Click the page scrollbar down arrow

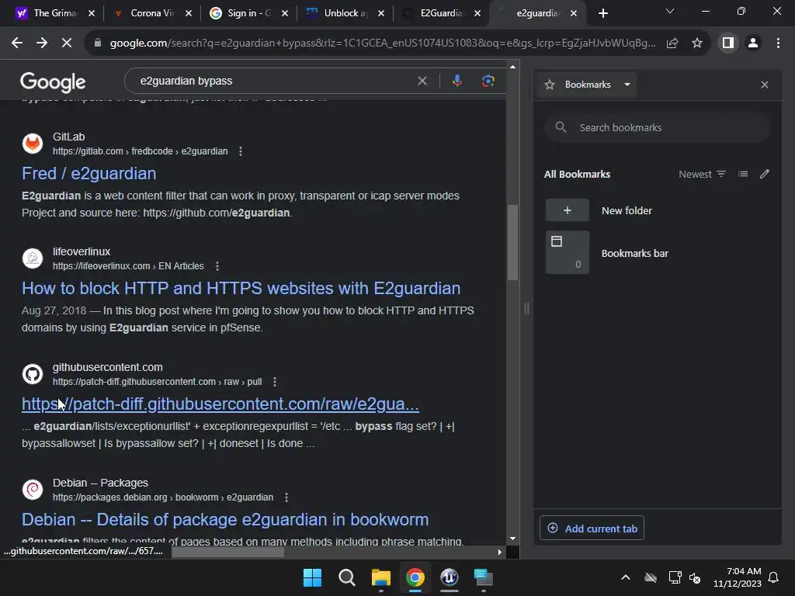[x=512, y=539]
